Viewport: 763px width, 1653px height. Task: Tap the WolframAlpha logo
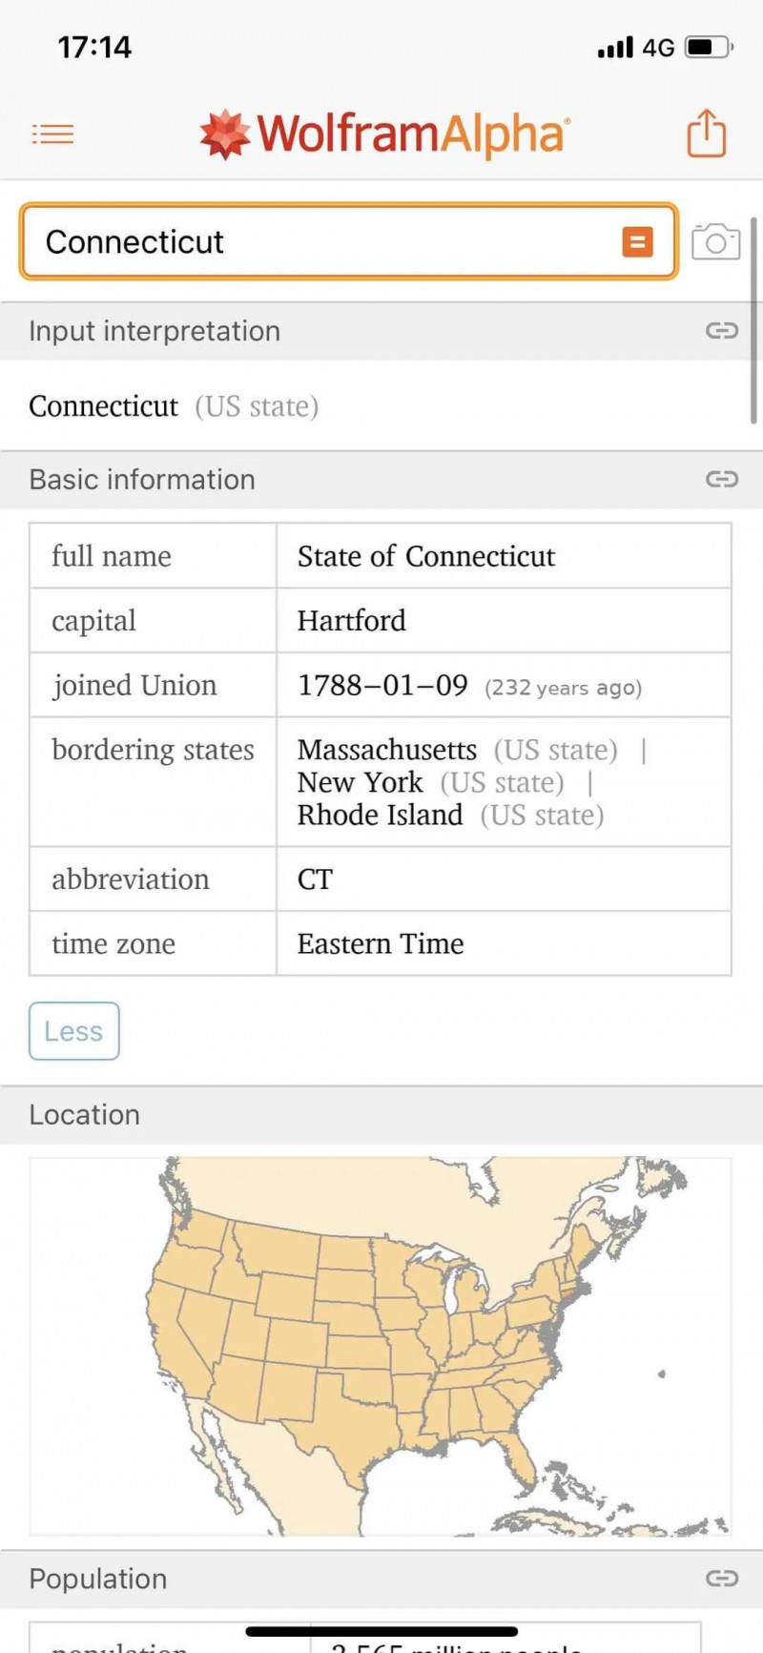(x=385, y=134)
